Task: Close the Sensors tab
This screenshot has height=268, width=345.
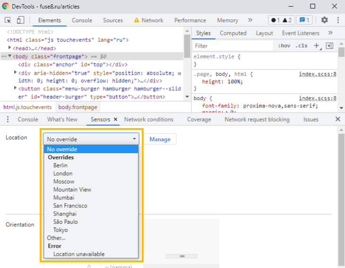Action: tap(115, 120)
